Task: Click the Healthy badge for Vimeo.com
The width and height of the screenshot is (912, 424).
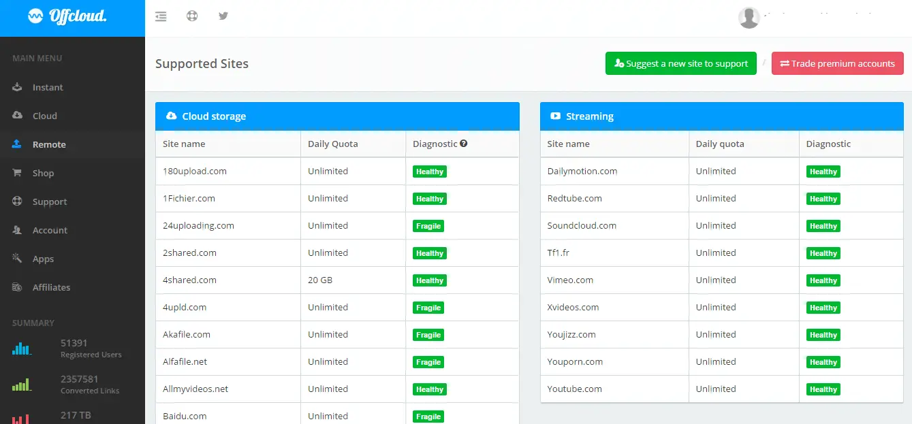Action: click(x=823, y=280)
